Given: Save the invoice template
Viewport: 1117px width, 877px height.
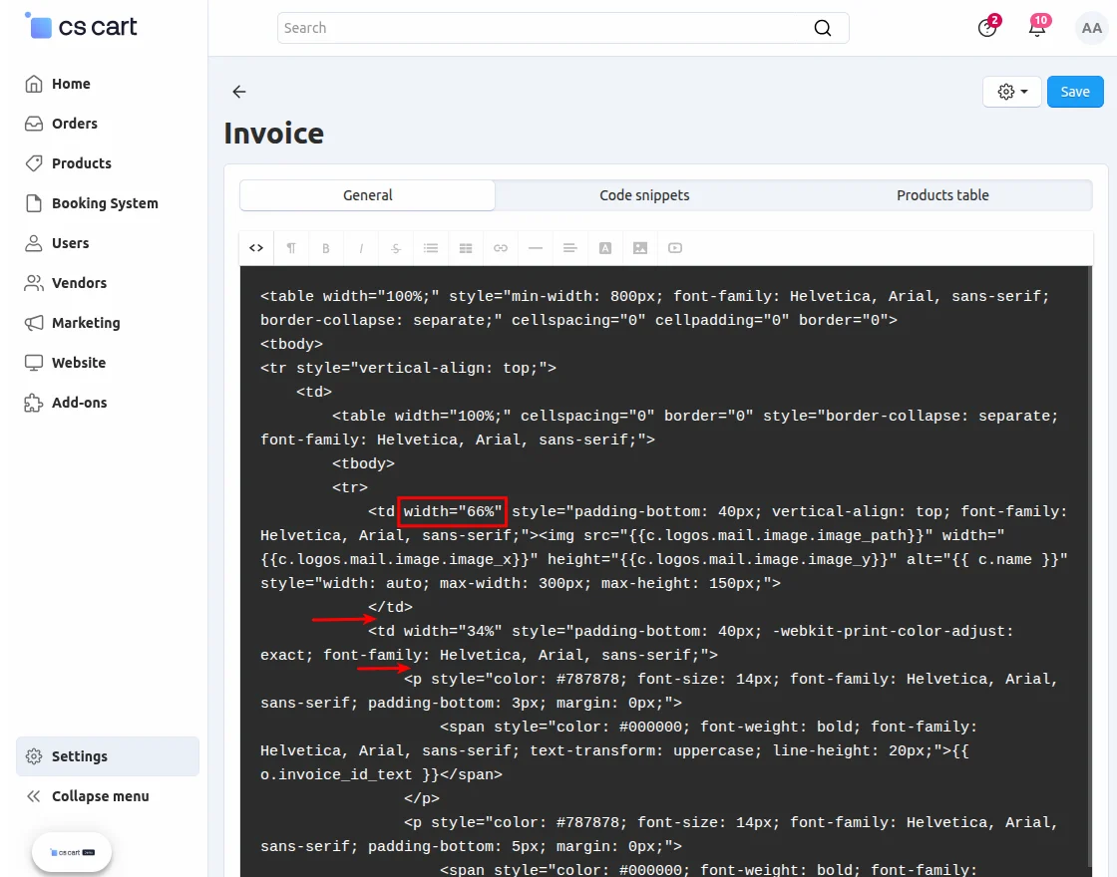Looking at the screenshot, I should coord(1074,92).
